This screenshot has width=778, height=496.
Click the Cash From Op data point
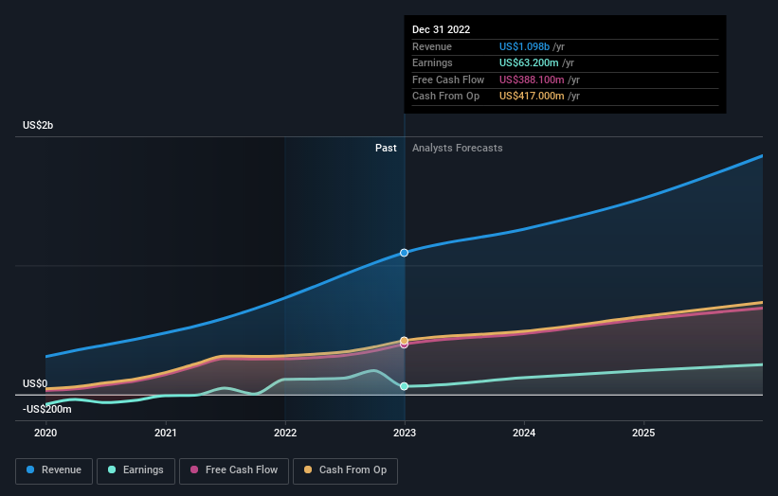[404, 341]
